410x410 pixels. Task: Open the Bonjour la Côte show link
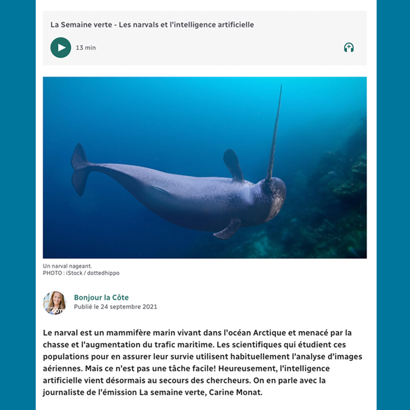(101, 298)
